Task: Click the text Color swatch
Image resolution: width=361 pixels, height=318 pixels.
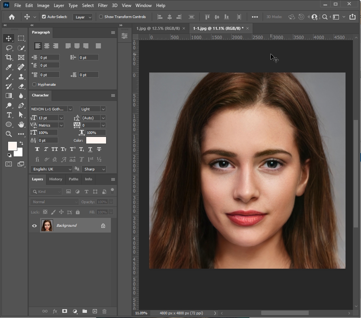Action: 96,140
